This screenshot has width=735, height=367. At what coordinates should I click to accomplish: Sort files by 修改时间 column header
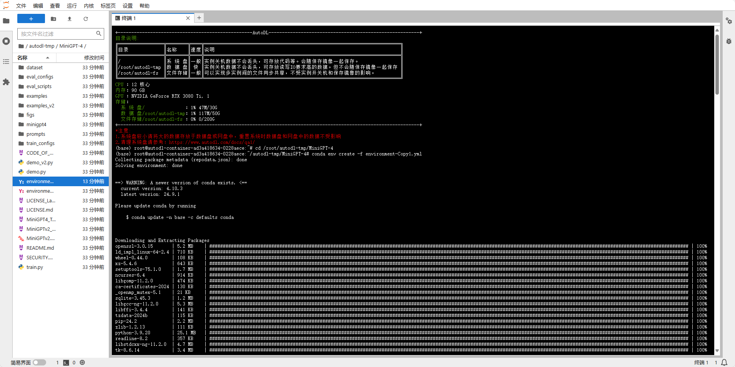[x=82, y=58]
